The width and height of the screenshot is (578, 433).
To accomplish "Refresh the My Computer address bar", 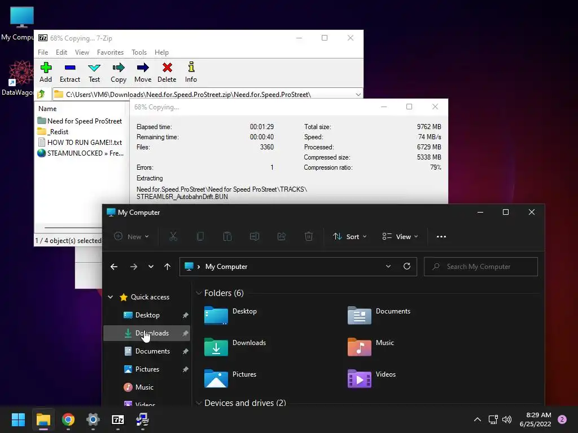I will point(407,266).
